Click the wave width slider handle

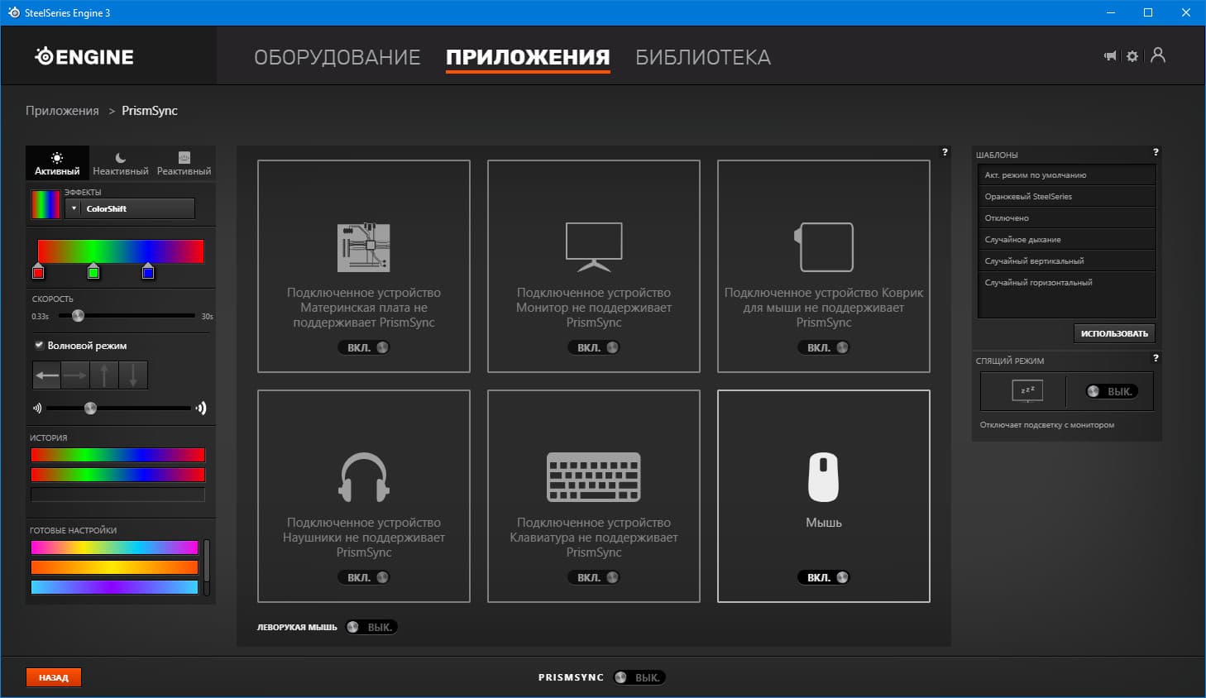[x=91, y=408]
